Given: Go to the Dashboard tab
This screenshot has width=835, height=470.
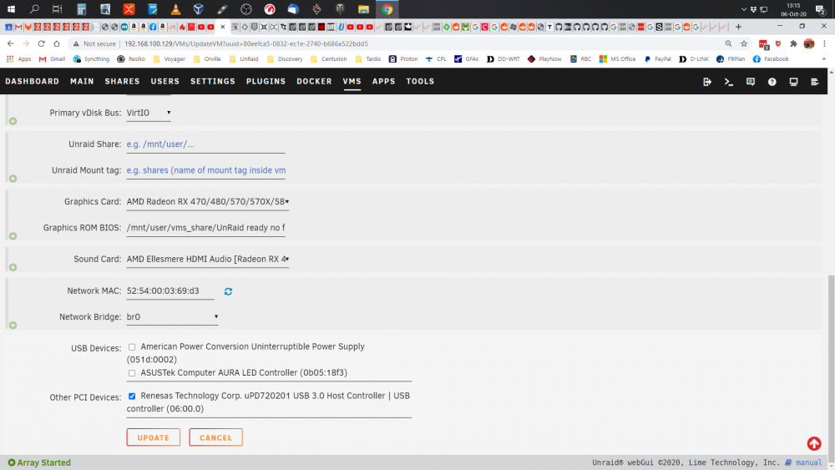Looking at the screenshot, I should pos(32,82).
